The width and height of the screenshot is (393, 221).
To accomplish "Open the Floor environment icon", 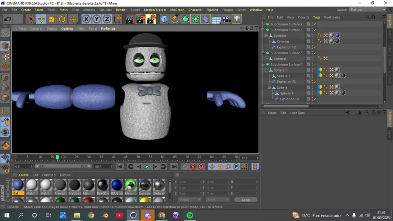I will (x=216, y=19).
